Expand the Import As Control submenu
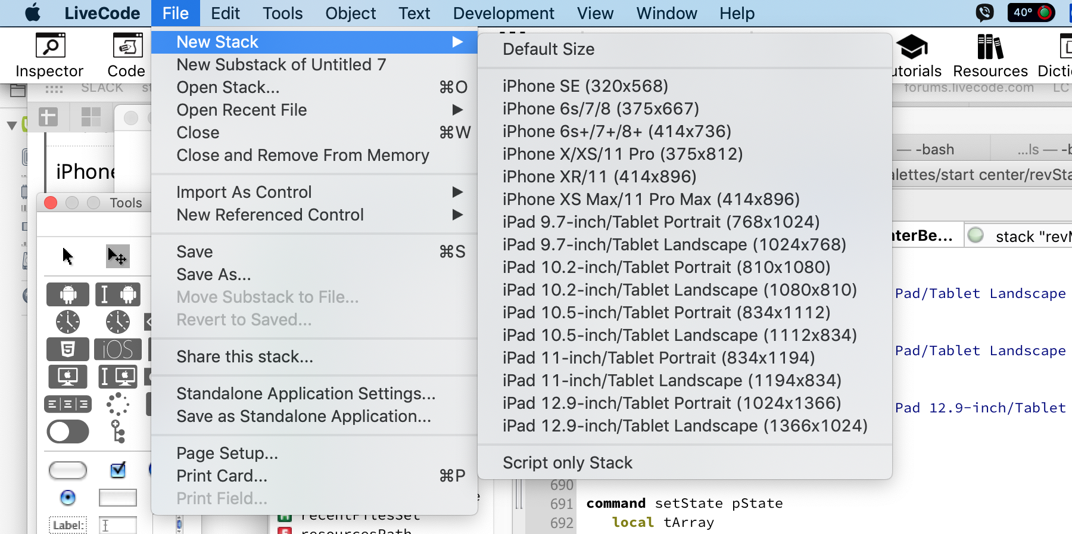 [x=314, y=192]
